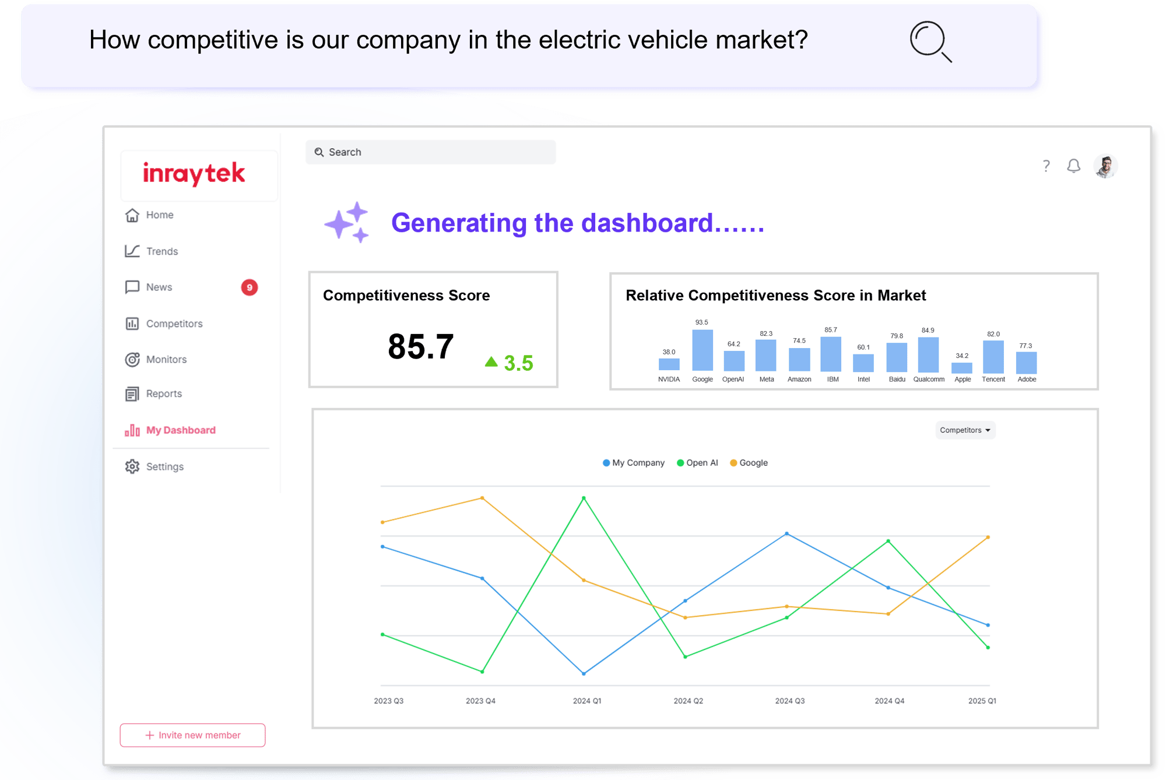Click the green up-triangle trend indicator

tap(491, 362)
